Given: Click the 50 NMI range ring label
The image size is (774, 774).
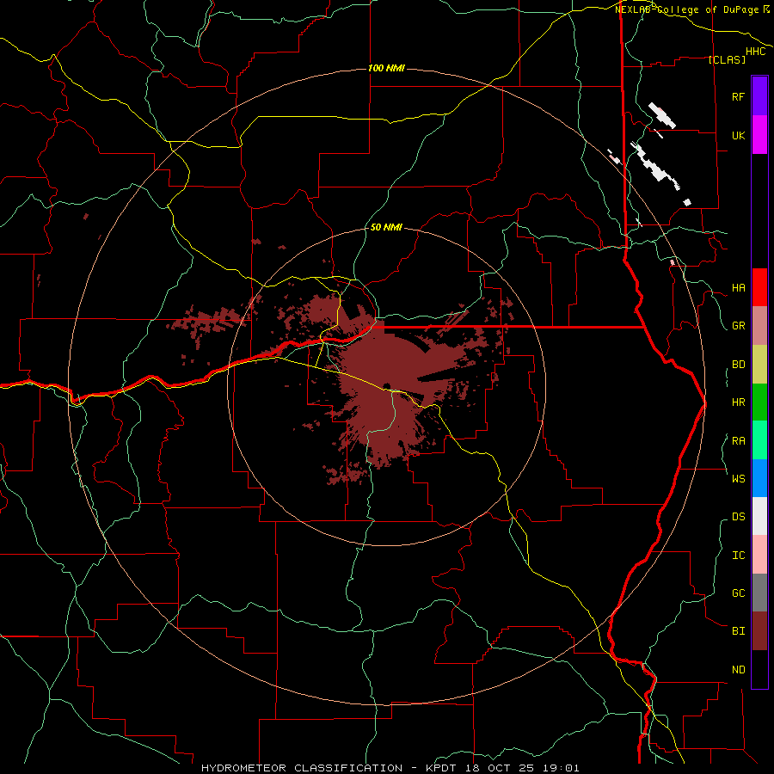Looking at the screenshot, I should 386,227.
